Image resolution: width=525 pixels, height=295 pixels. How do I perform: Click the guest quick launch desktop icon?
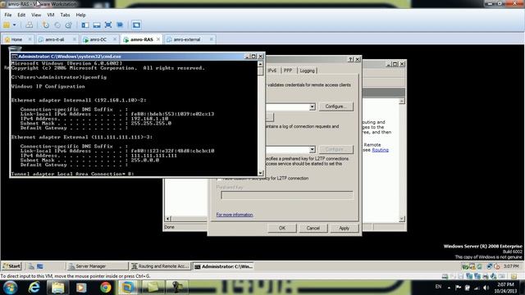click(40, 266)
